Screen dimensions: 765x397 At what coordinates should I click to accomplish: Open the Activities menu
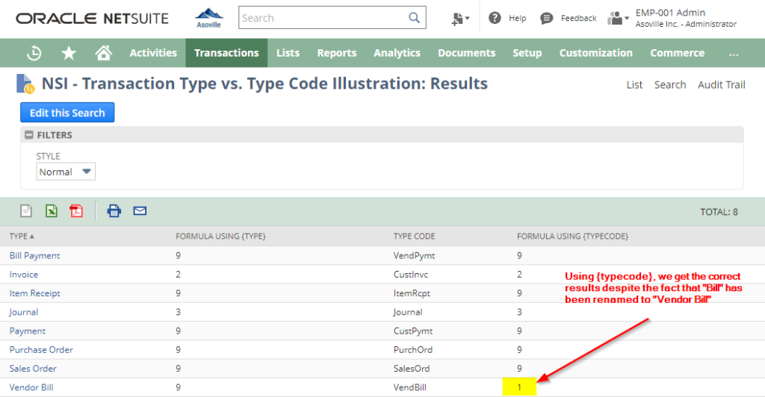[x=153, y=52]
